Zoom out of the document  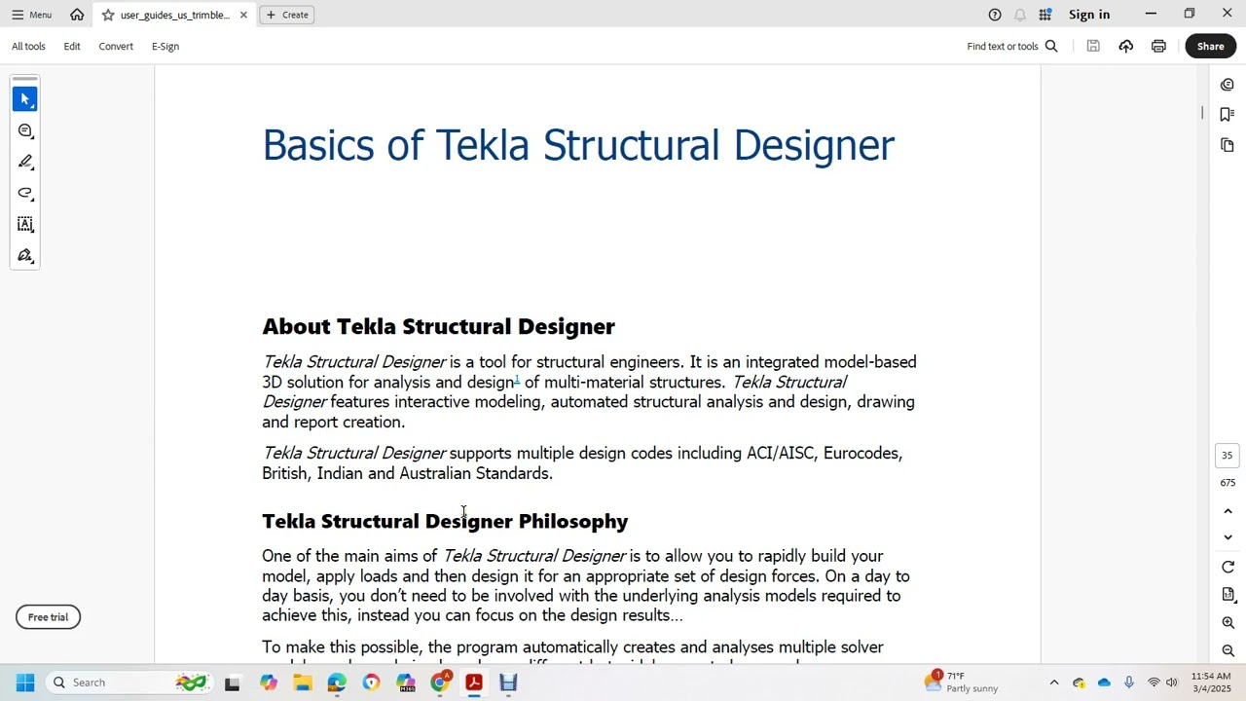pos(1228,650)
